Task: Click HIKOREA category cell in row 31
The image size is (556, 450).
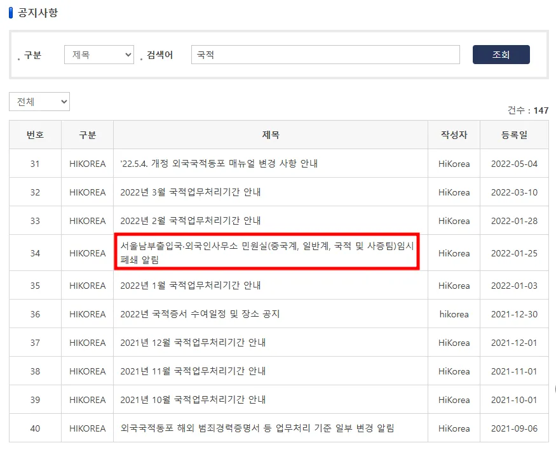Action: [x=87, y=164]
